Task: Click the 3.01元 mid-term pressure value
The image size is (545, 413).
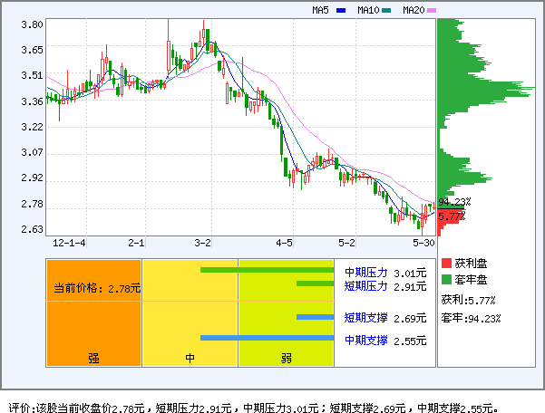Action: [410, 274]
